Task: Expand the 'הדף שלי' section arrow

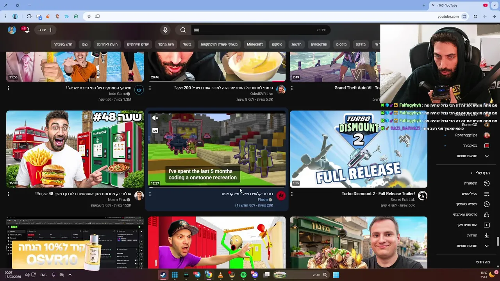Action: [471, 173]
